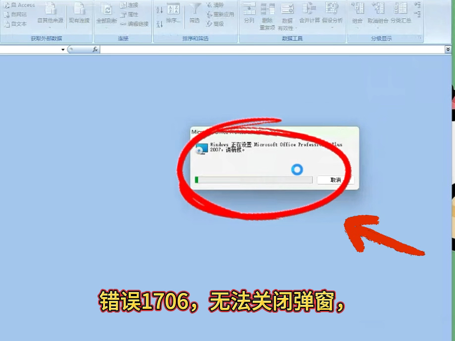Hide detail icon in outline group

click(x=417, y=14)
